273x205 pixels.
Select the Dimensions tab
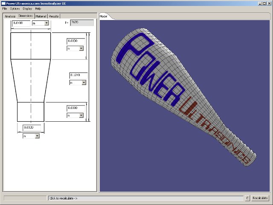point(26,16)
